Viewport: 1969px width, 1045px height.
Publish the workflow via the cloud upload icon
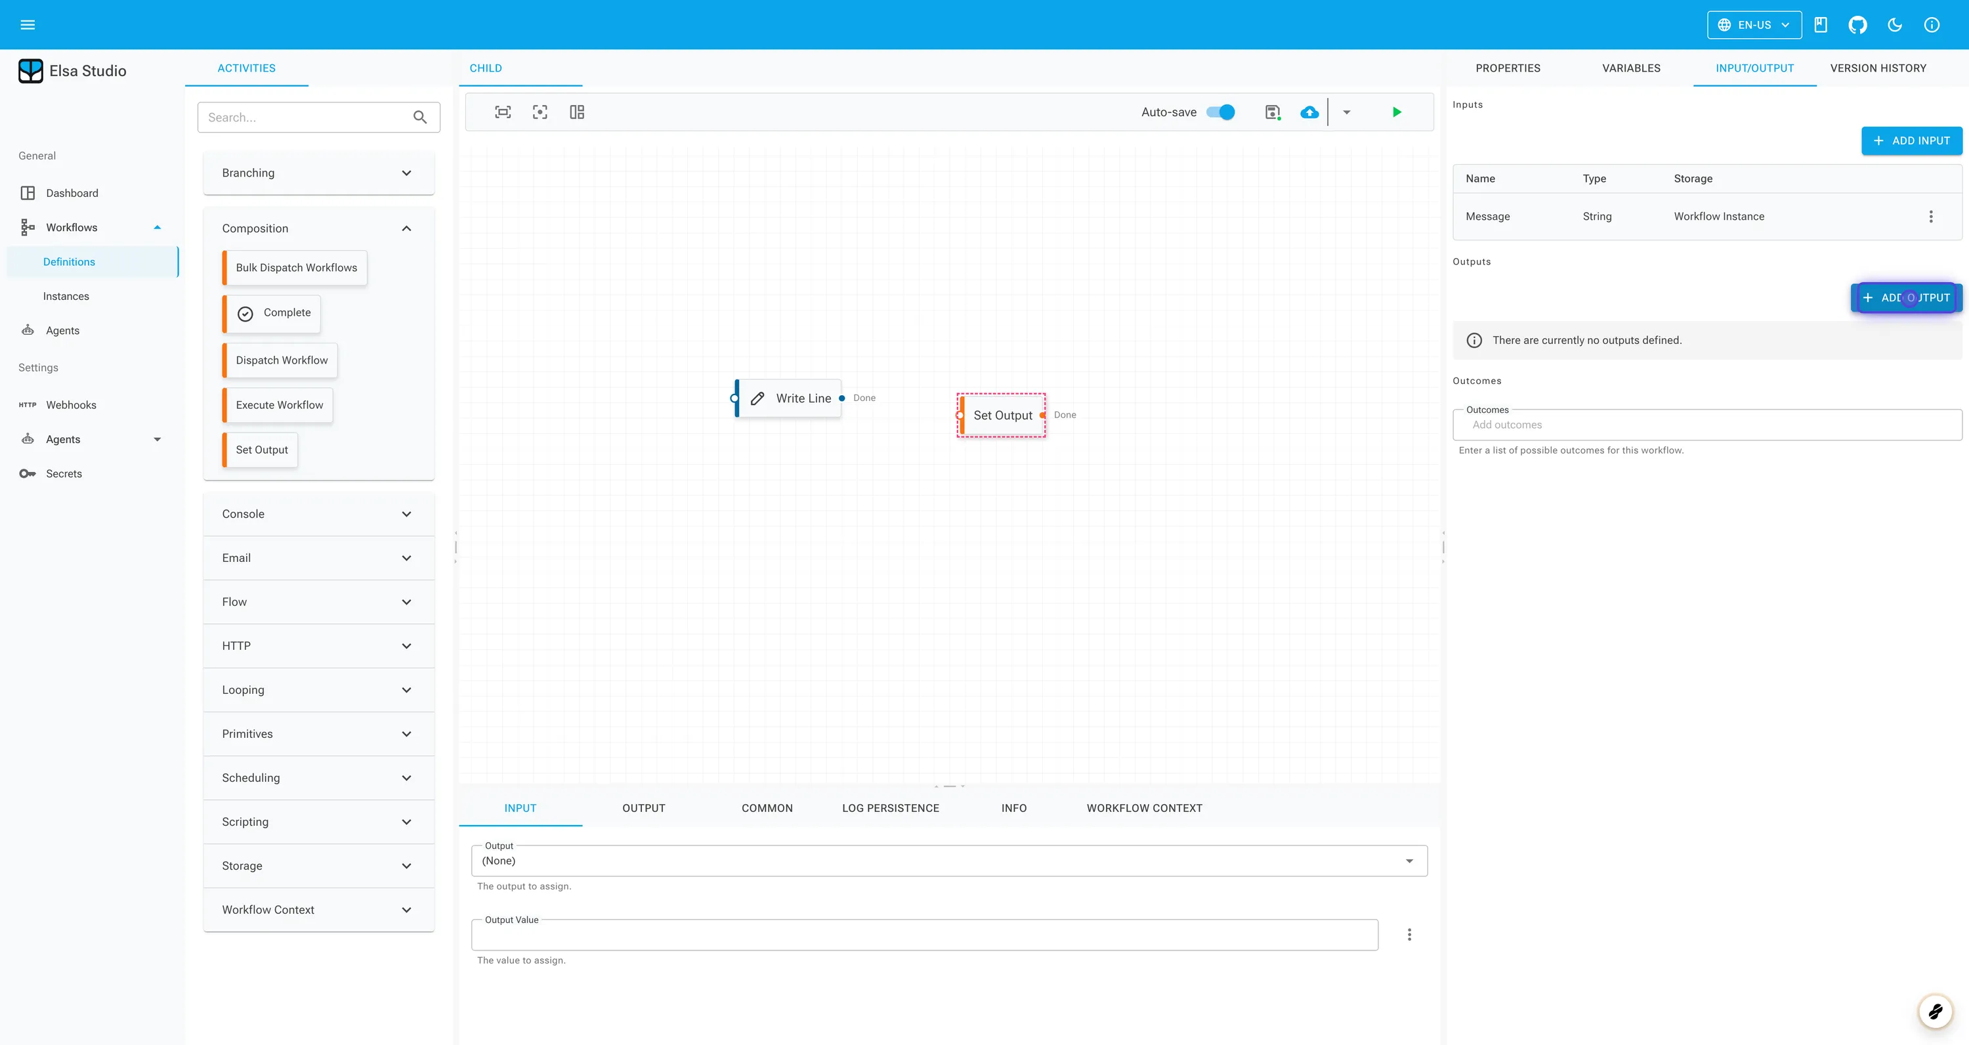click(x=1309, y=112)
